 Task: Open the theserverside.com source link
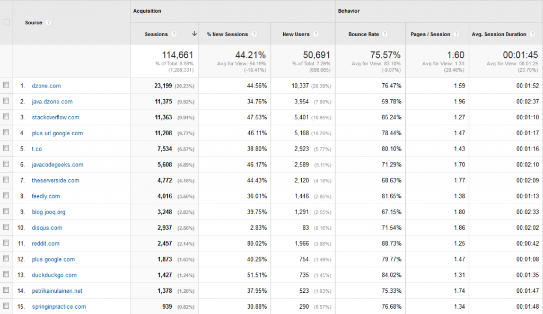pos(55,180)
